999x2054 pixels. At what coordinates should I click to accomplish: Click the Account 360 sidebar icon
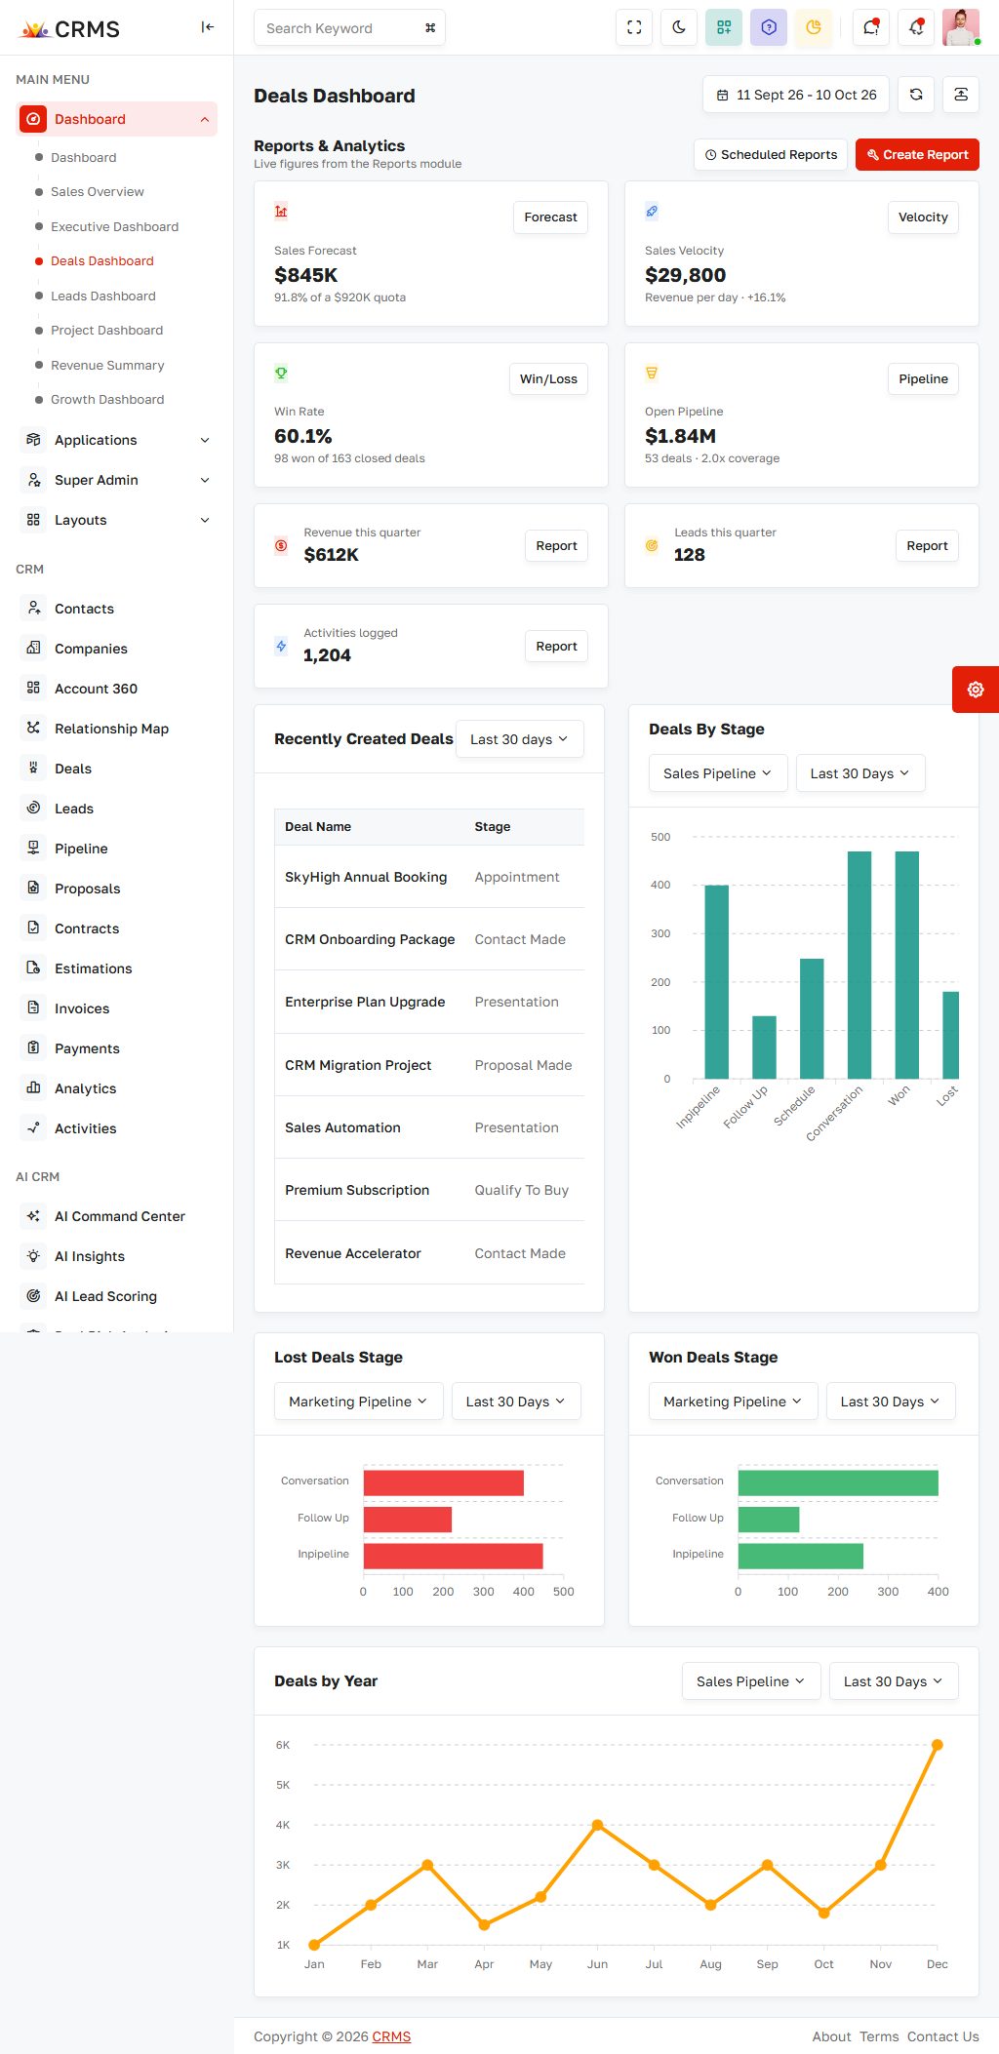click(x=33, y=689)
